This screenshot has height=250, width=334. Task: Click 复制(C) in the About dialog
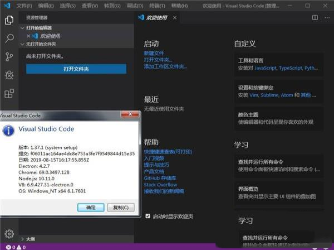[121, 207]
